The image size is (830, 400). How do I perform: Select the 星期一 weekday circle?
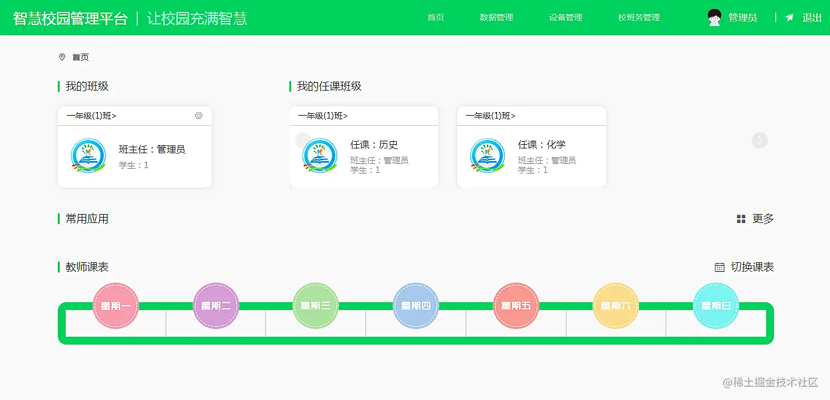116,306
